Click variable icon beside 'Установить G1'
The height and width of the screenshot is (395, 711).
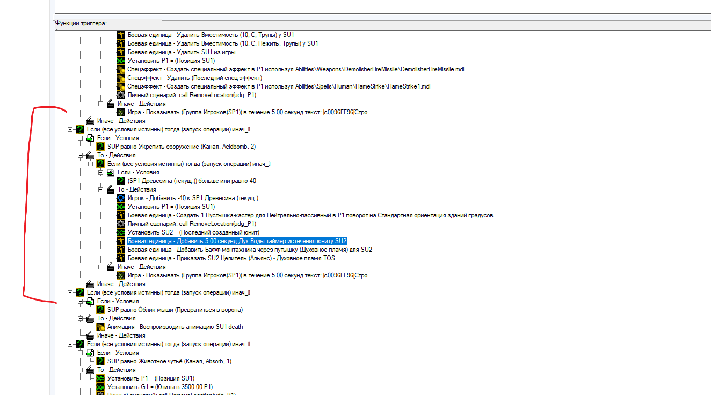tap(100, 387)
